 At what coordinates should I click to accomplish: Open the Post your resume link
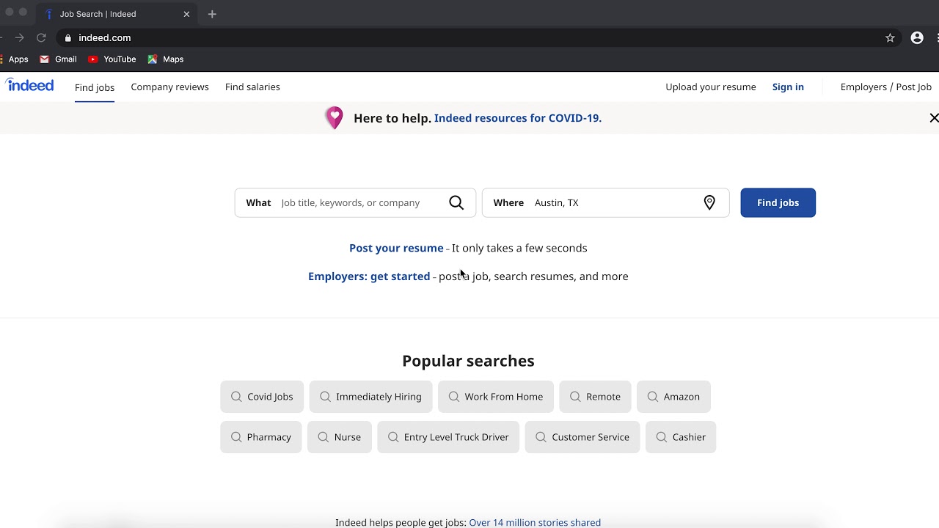396,249
